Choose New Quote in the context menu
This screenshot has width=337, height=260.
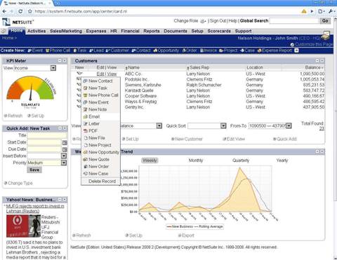pyautogui.click(x=100, y=159)
